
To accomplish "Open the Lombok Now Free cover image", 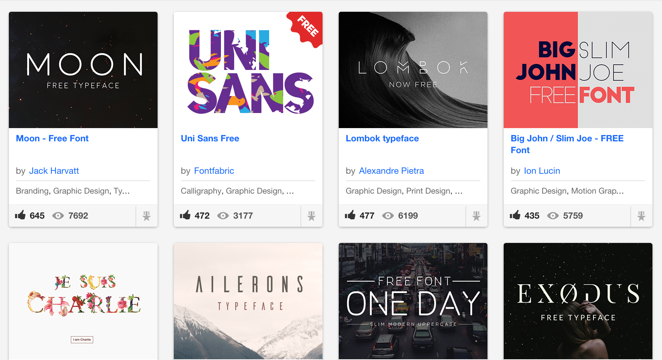I will [x=413, y=70].
